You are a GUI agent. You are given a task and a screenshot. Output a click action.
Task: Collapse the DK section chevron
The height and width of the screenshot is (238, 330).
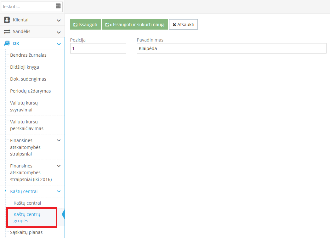click(59, 44)
